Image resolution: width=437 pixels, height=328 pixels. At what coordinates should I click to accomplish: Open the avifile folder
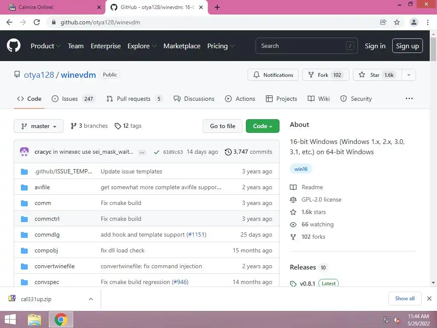42,187
